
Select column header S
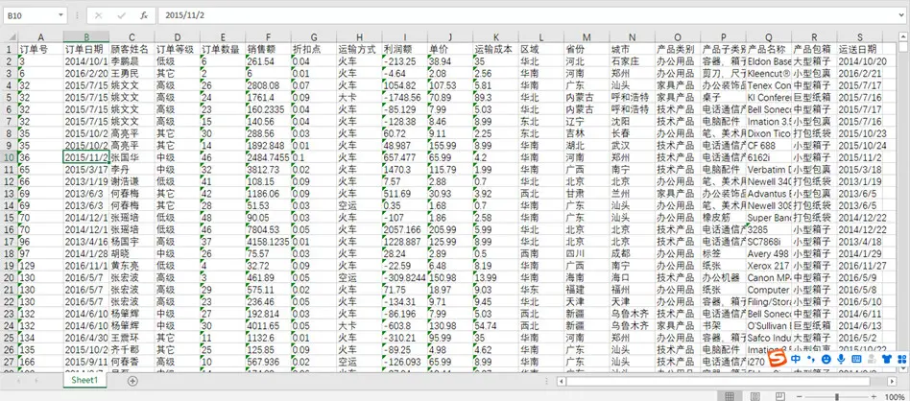pyautogui.click(x=859, y=36)
